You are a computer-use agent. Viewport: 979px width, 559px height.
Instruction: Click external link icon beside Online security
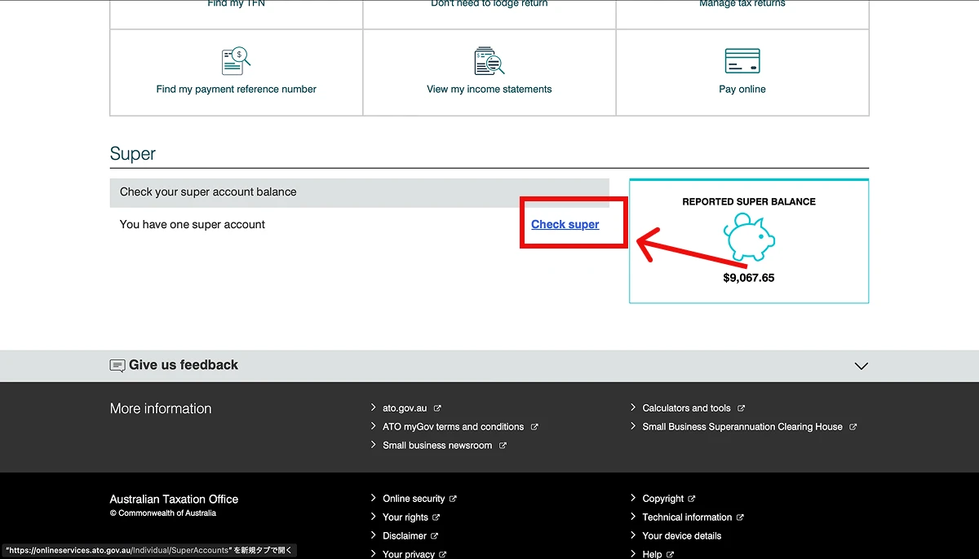(x=453, y=499)
